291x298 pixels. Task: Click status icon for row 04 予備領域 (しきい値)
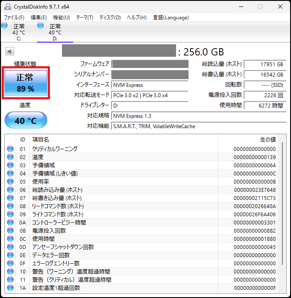(10, 173)
